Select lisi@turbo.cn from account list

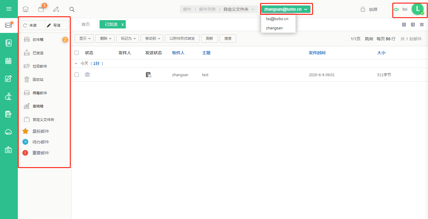click(277, 19)
